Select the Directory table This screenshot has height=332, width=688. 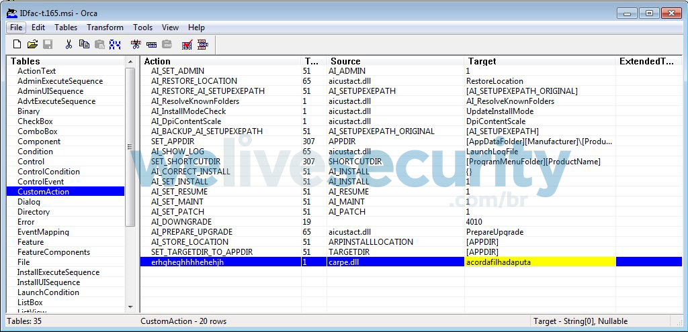[x=34, y=212]
